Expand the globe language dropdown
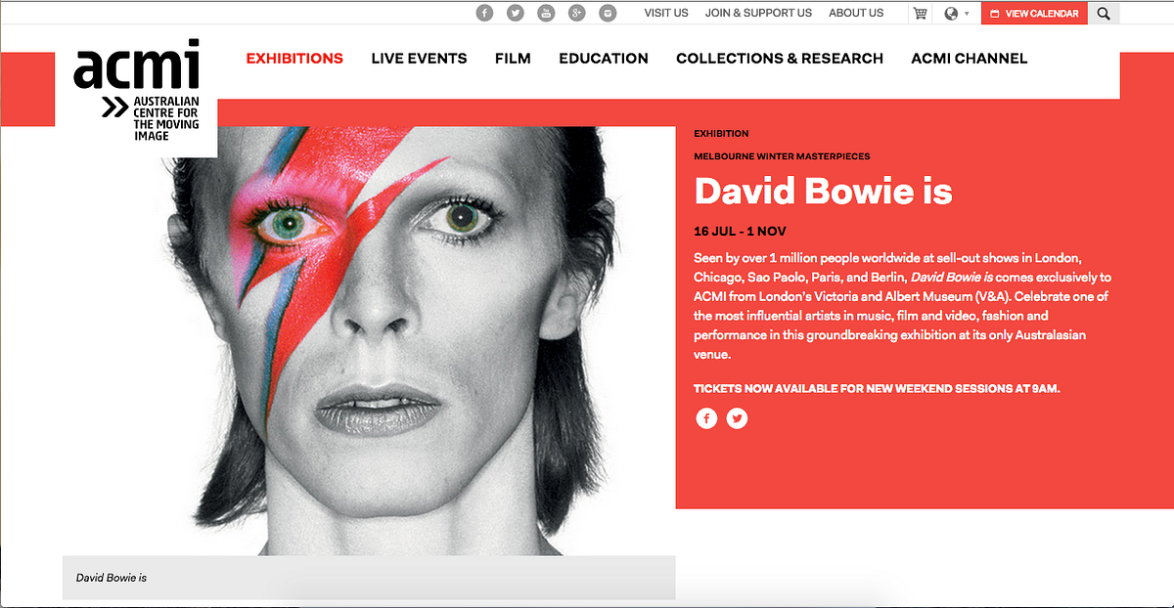The image size is (1174, 608). pos(957,13)
